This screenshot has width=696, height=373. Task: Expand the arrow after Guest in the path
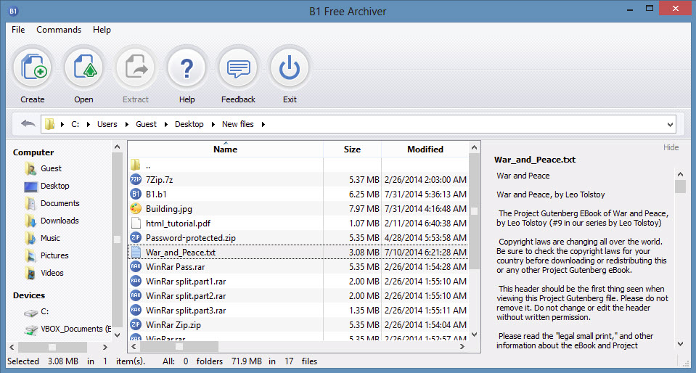point(166,124)
